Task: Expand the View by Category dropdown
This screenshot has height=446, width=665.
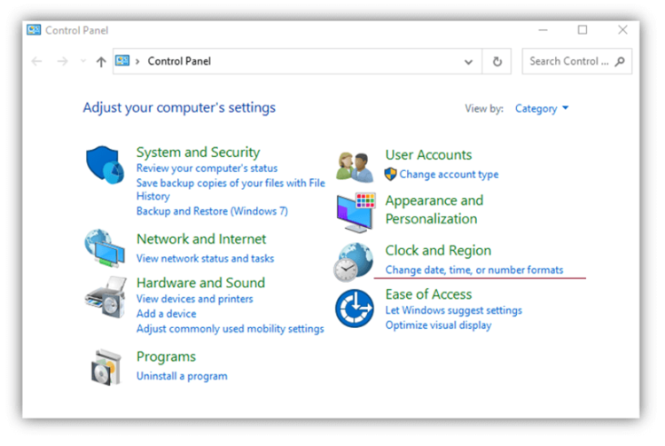Action: pos(542,109)
